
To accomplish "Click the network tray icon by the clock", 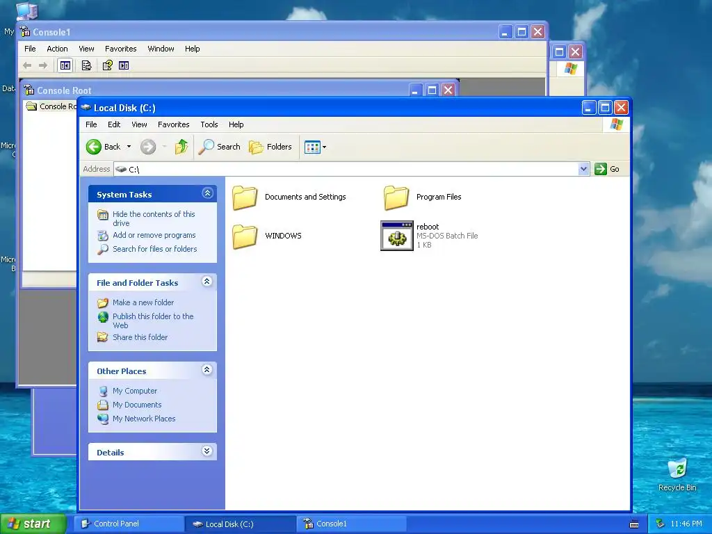I will tap(661, 524).
